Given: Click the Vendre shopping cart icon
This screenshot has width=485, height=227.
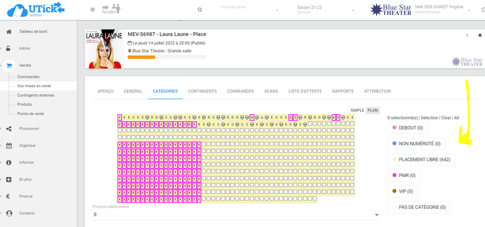Looking at the screenshot, I should tap(9, 65).
